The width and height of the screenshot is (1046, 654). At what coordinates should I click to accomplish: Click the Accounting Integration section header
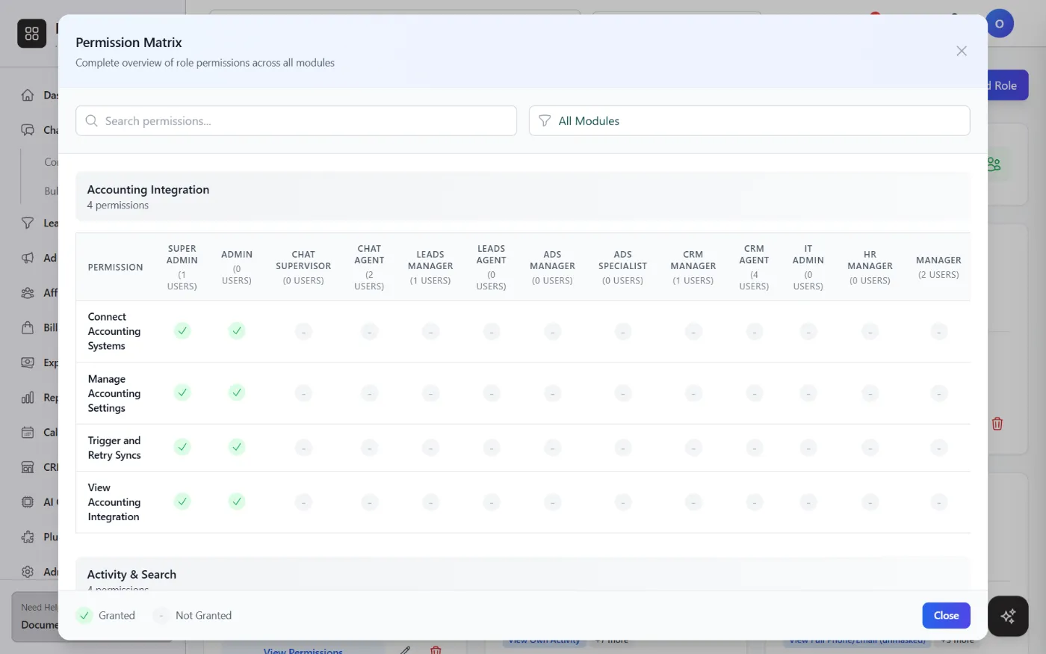(523, 197)
